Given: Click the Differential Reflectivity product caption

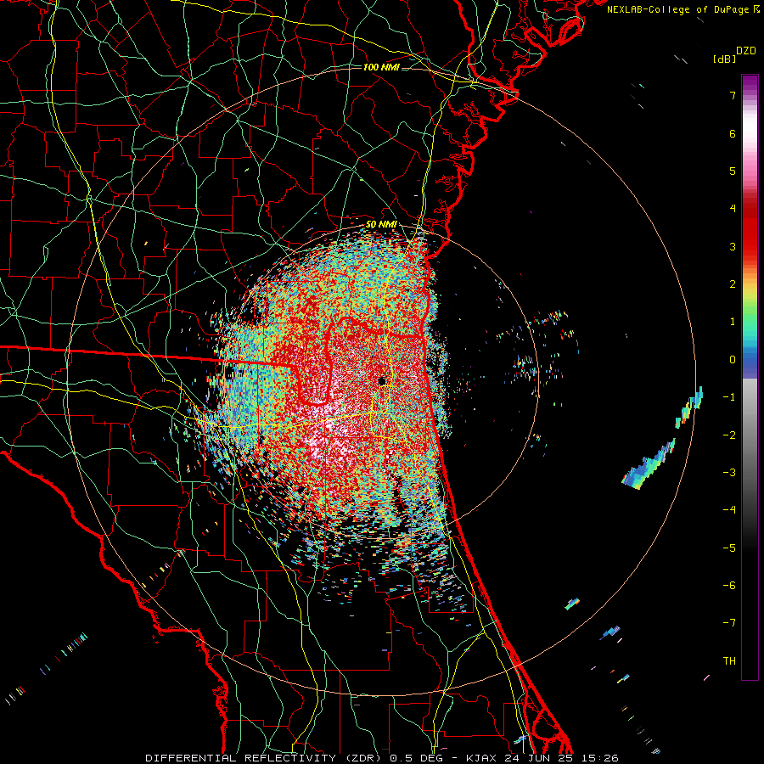Looking at the screenshot, I should point(382,758).
